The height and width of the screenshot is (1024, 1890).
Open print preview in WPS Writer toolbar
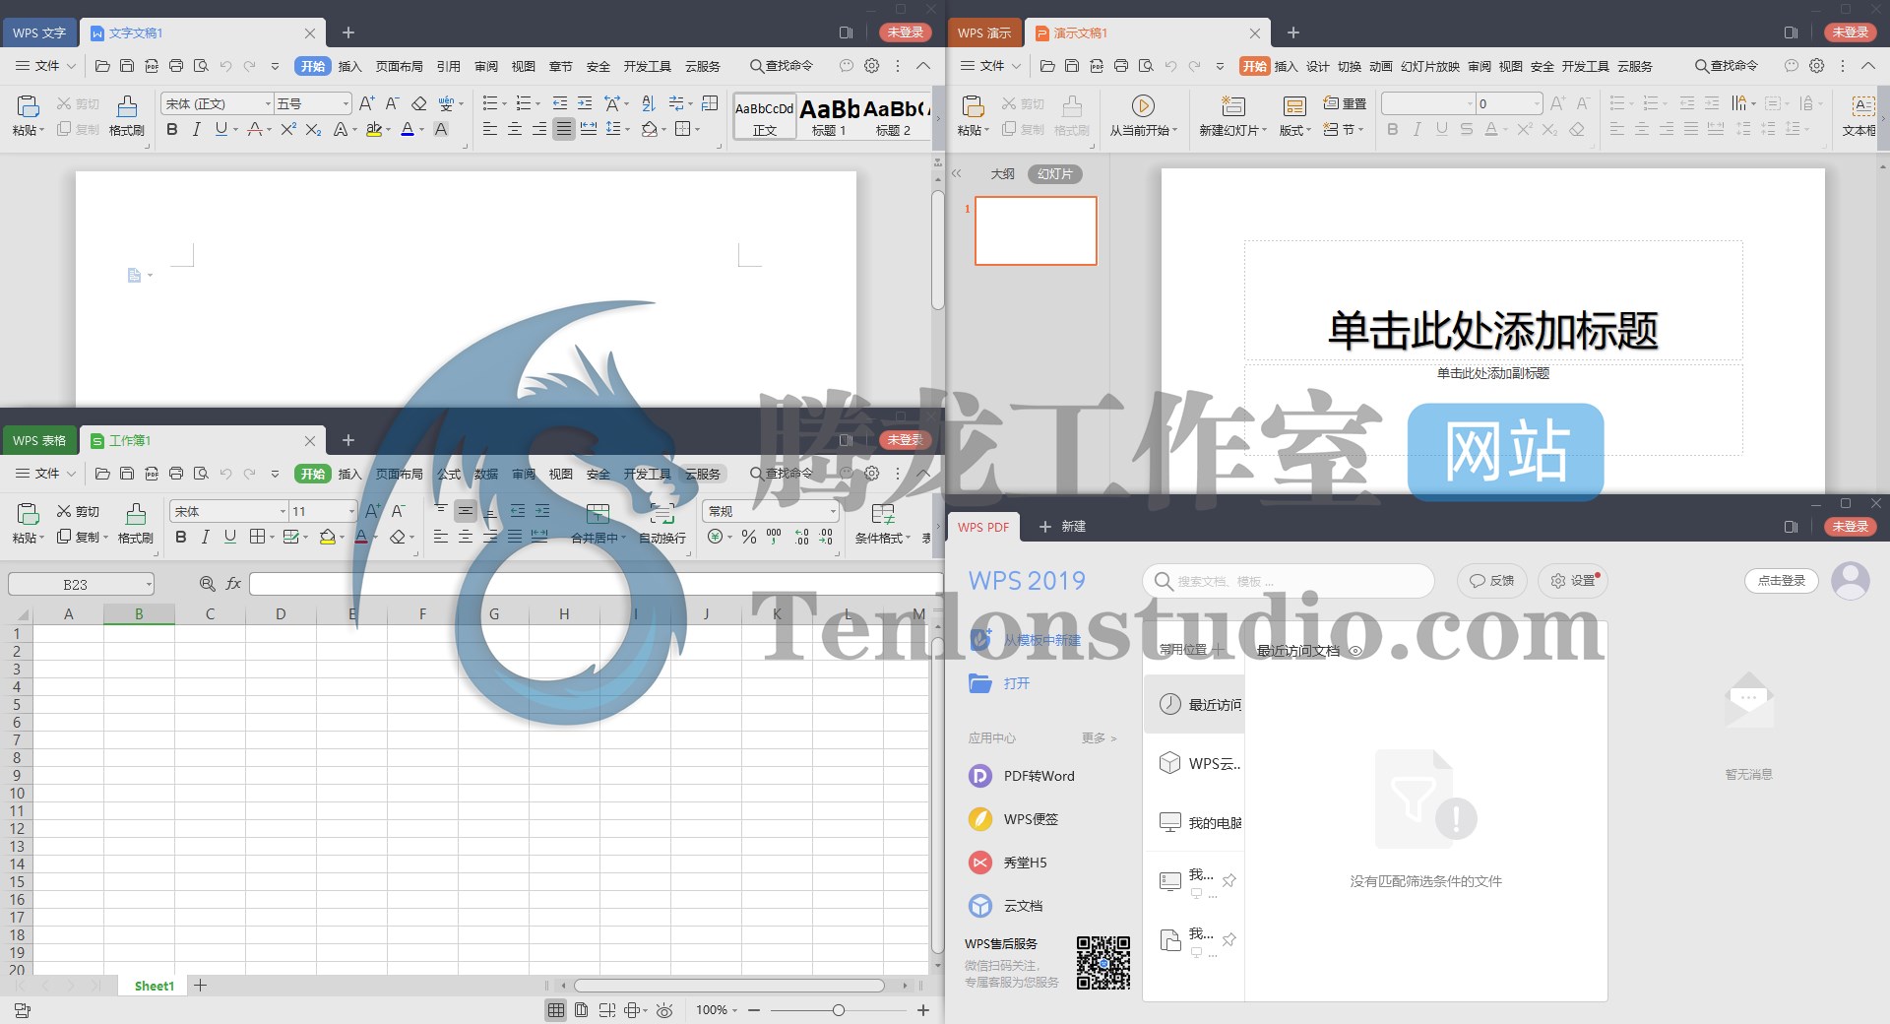(201, 66)
